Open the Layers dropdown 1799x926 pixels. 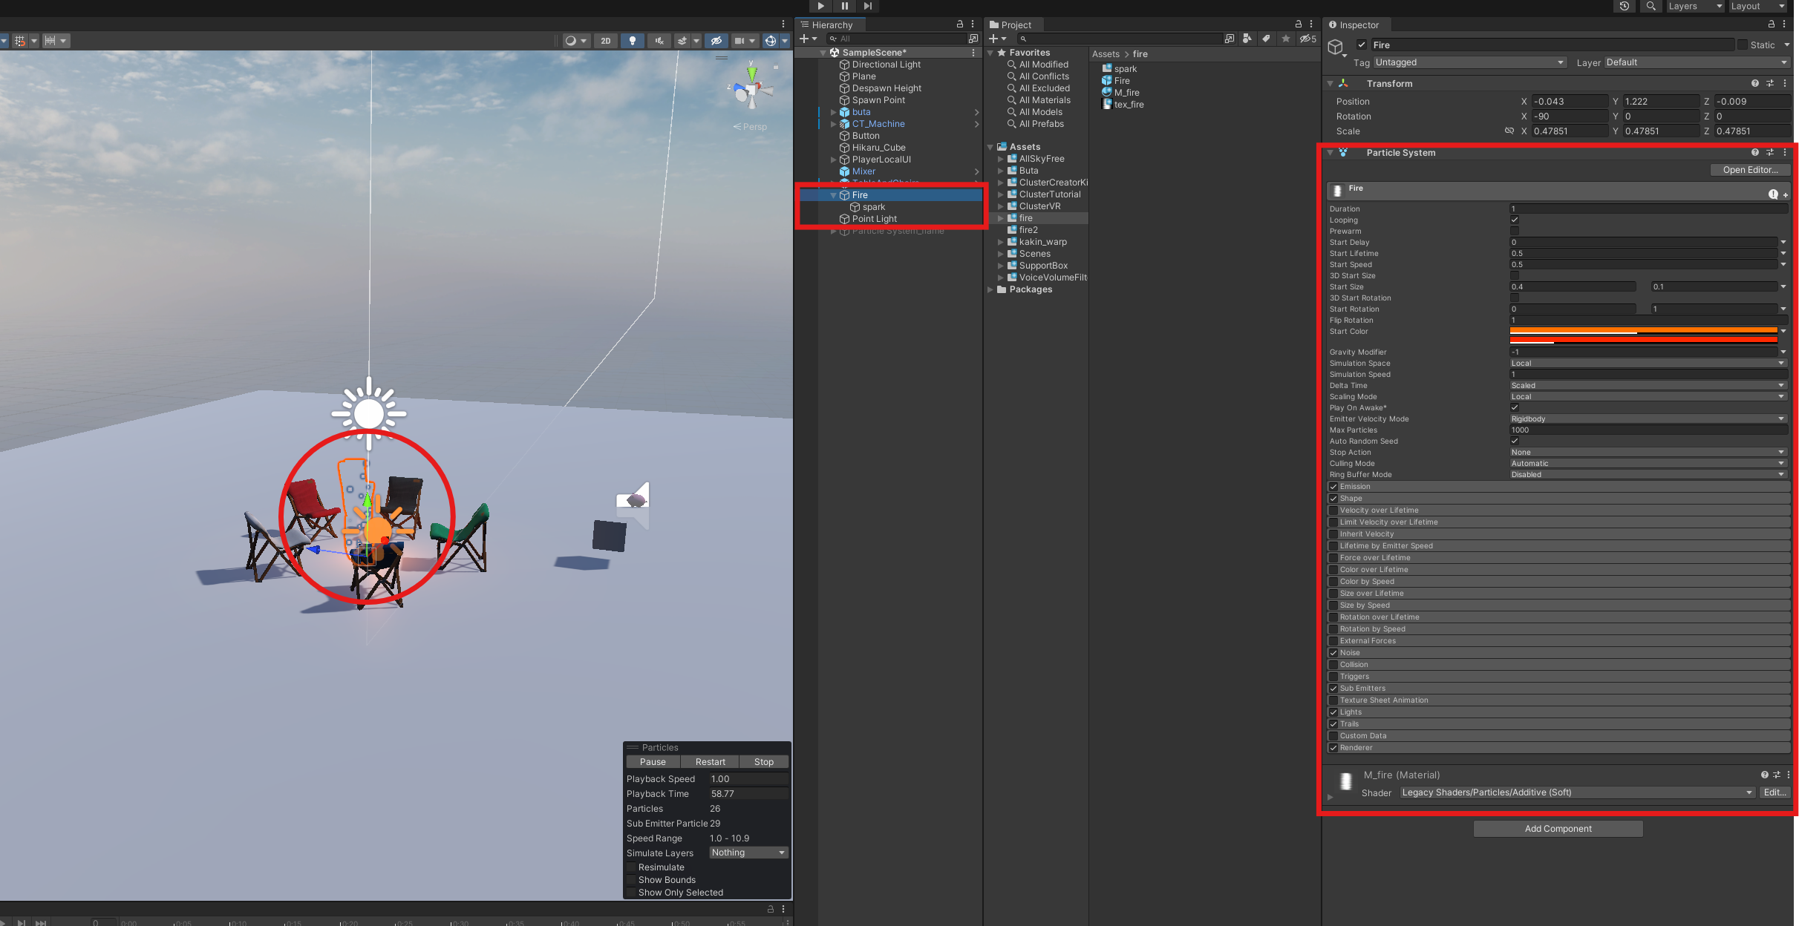(x=1694, y=6)
